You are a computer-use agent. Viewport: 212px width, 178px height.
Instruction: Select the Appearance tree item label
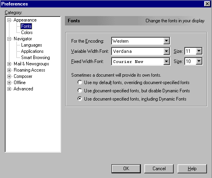25,20
